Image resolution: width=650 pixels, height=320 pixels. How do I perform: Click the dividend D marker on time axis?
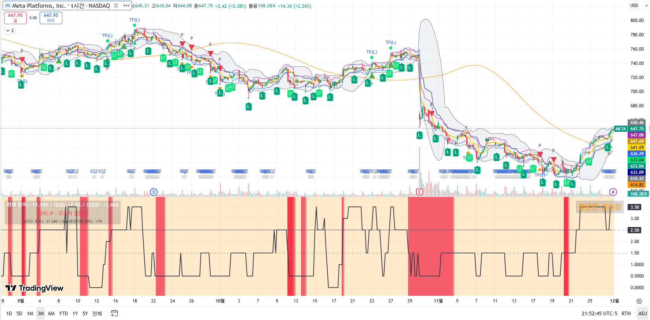coord(154,192)
